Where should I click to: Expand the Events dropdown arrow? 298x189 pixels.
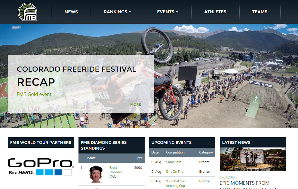177,12
